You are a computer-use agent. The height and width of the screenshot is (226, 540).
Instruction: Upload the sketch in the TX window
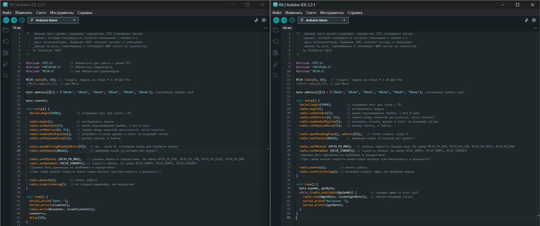13,20
